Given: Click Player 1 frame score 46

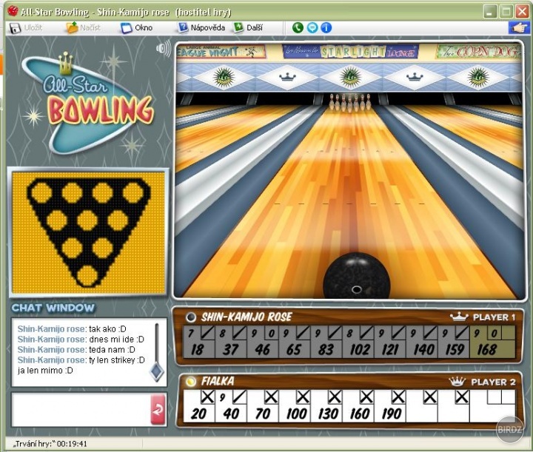Looking at the screenshot, I should [262, 349].
